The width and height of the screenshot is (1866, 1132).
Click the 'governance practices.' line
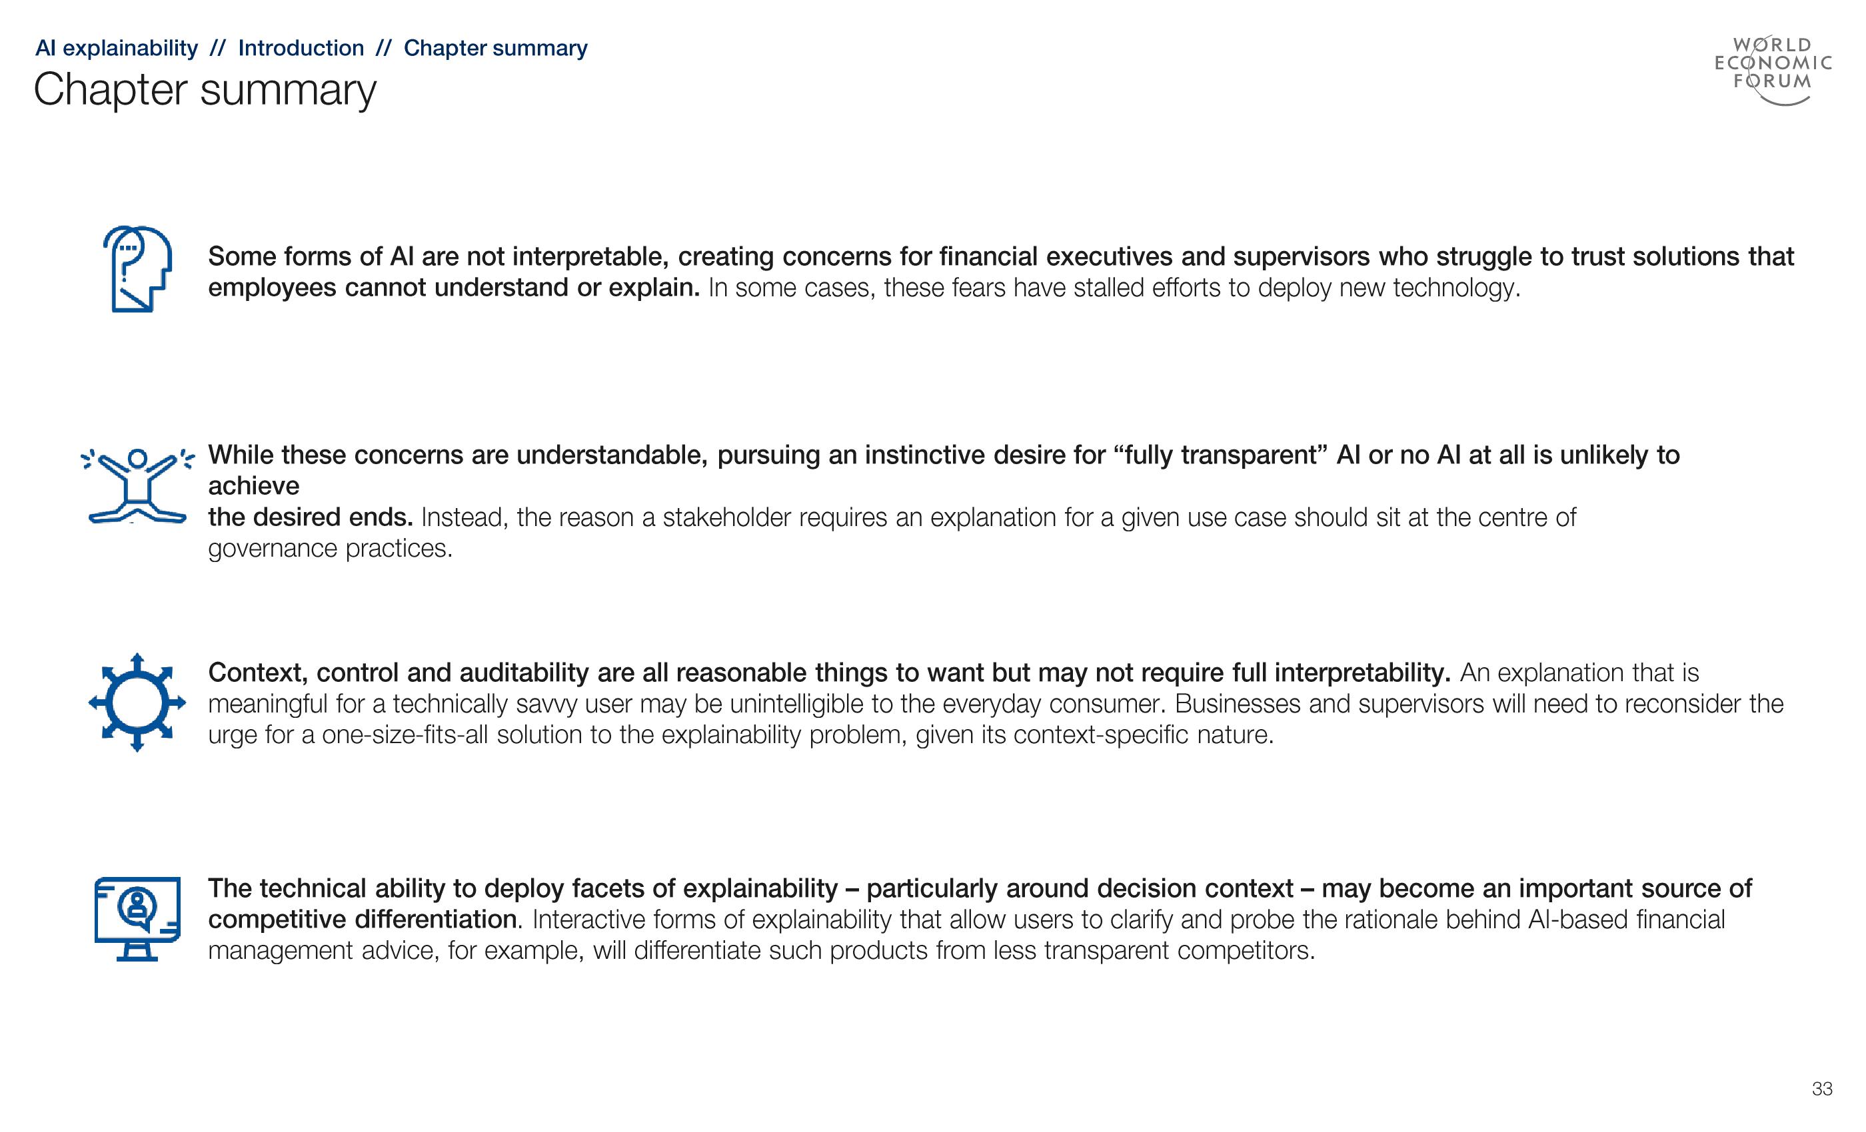330,549
